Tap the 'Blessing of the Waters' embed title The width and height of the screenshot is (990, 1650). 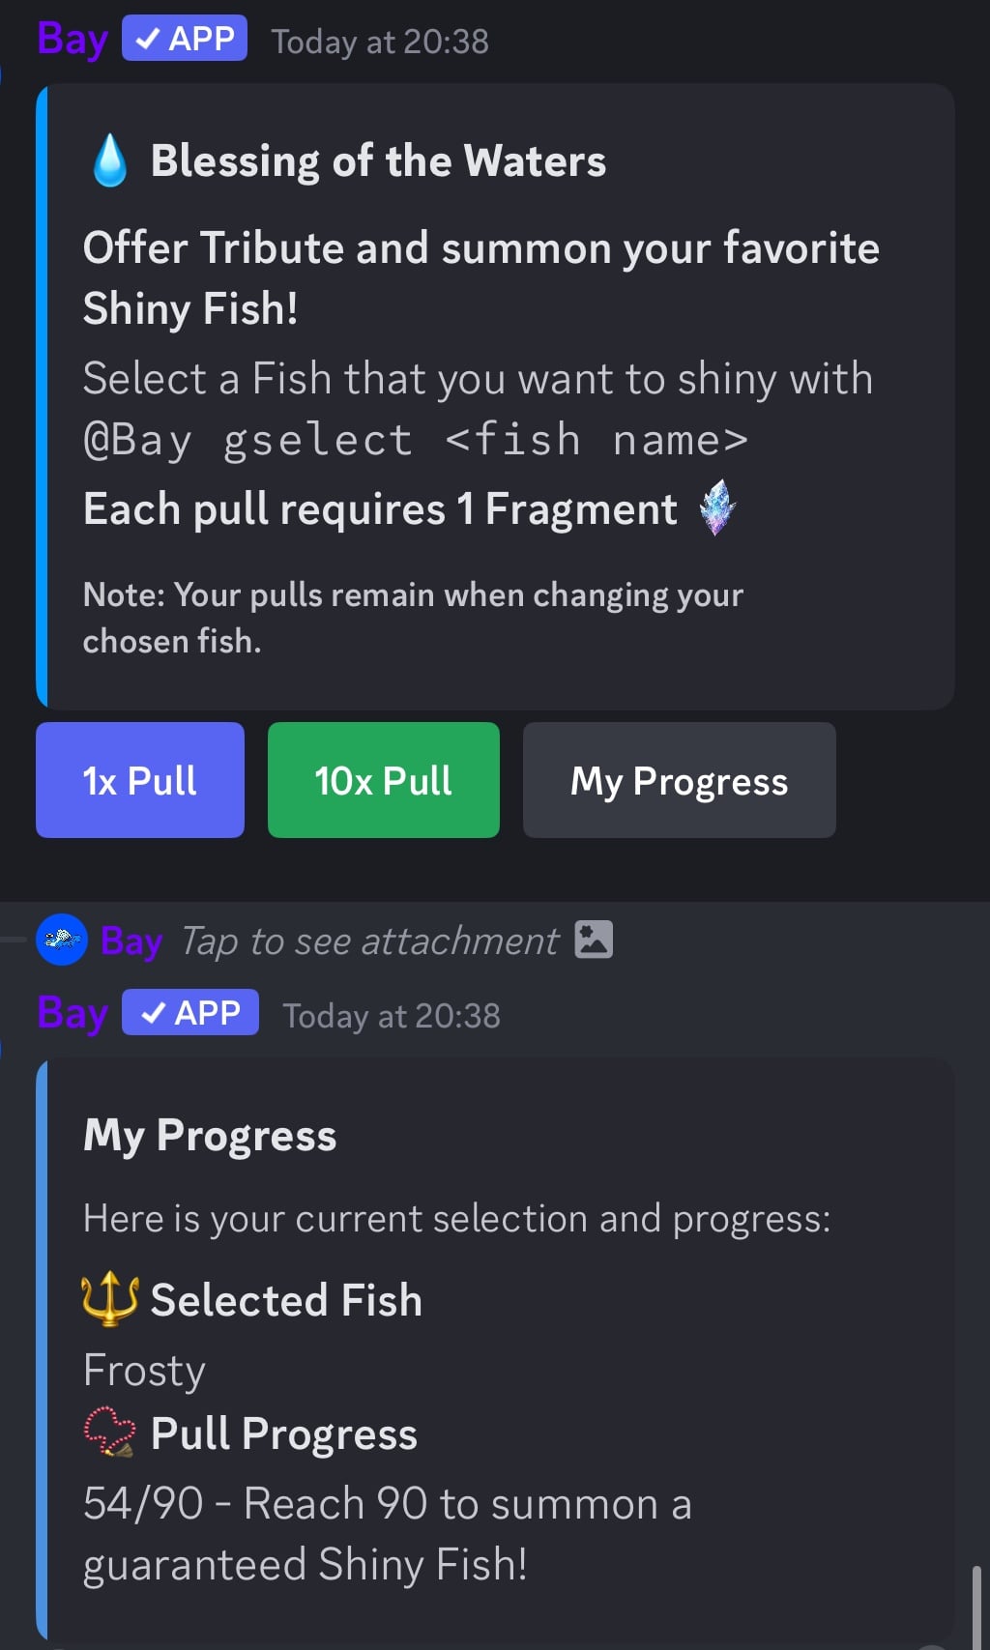click(x=378, y=161)
